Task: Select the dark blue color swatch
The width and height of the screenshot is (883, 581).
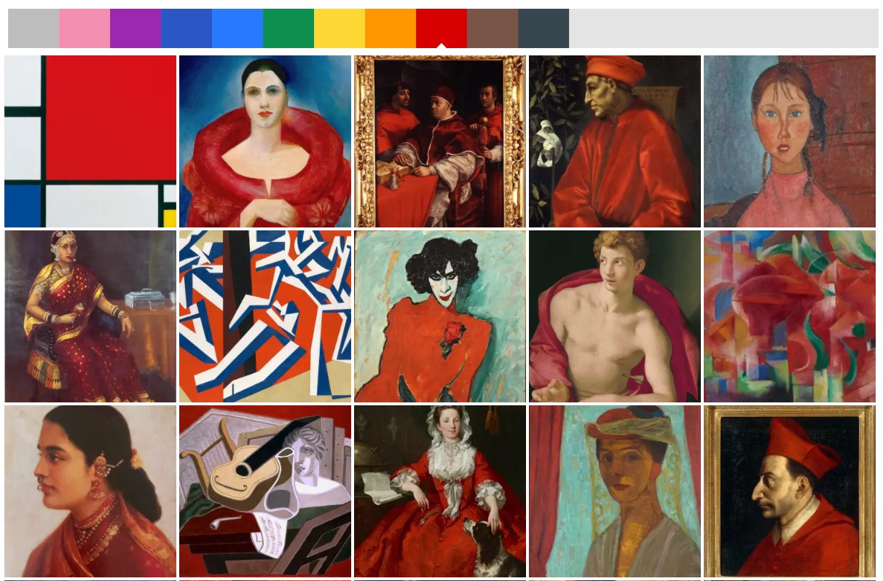Action: [x=187, y=28]
